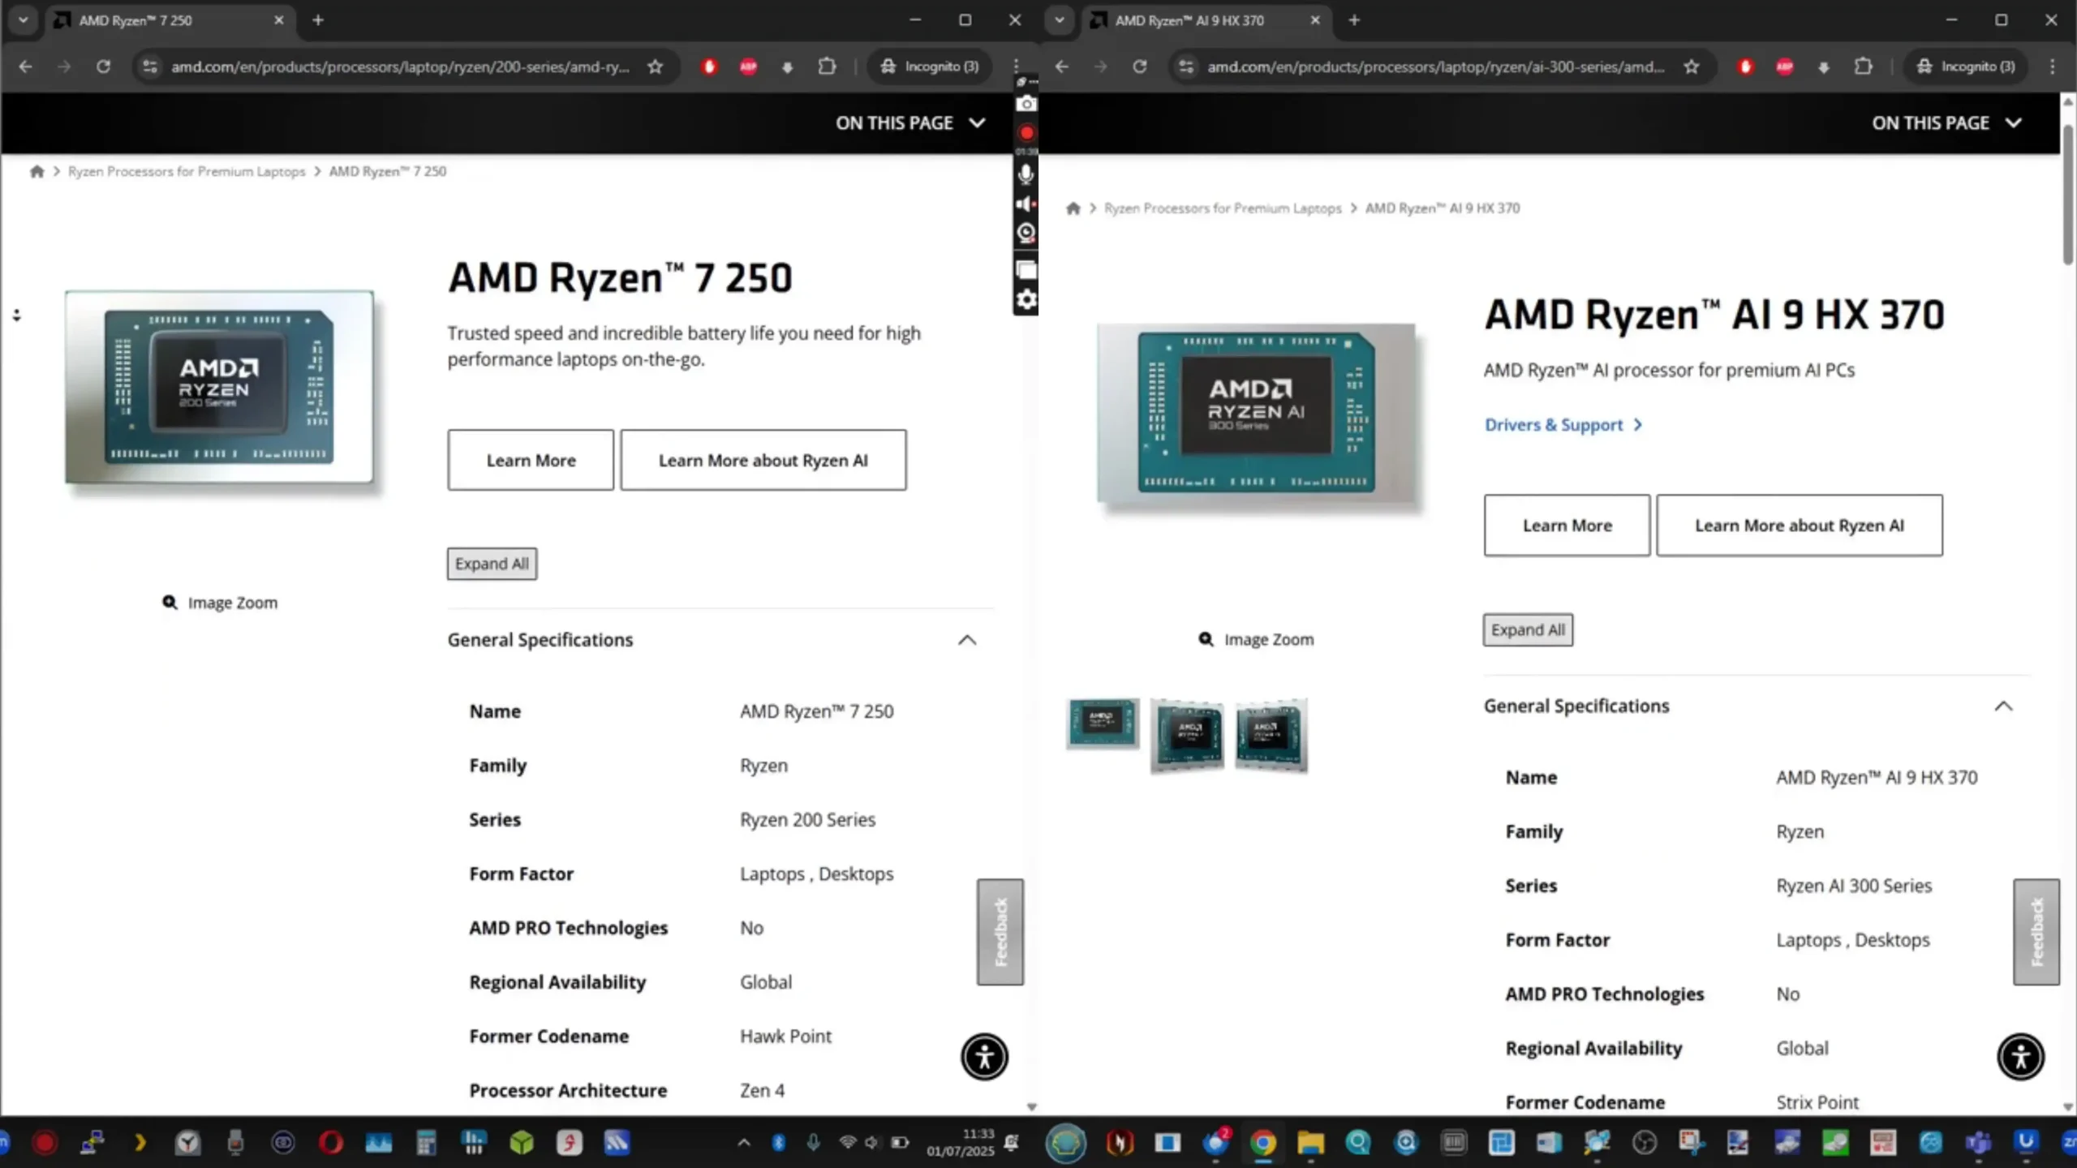The image size is (2077, 1168).
Task: Collapse General Specifications on the Ryzen 7 250 page
Action: pyautogui.click(x=966, y=640)
